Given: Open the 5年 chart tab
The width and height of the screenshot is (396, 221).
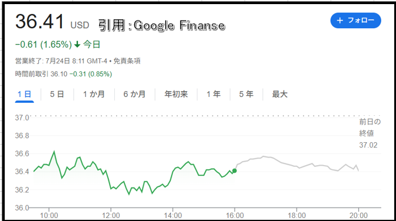Looking at the screenshot, I should 246,94.
